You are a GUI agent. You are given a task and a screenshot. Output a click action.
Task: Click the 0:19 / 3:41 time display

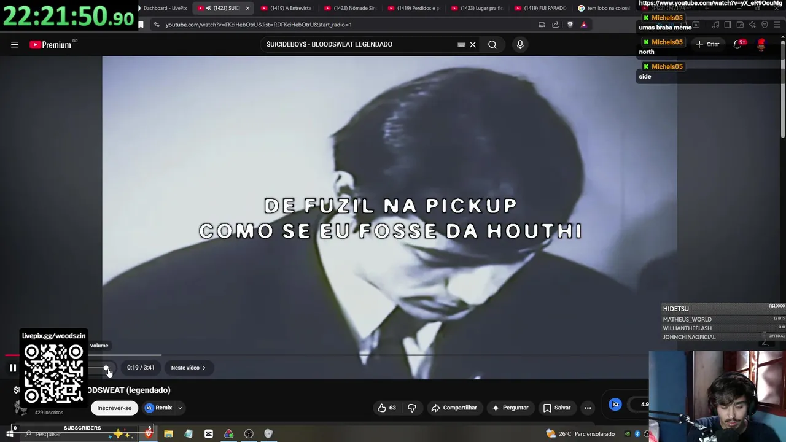point(141,368)
